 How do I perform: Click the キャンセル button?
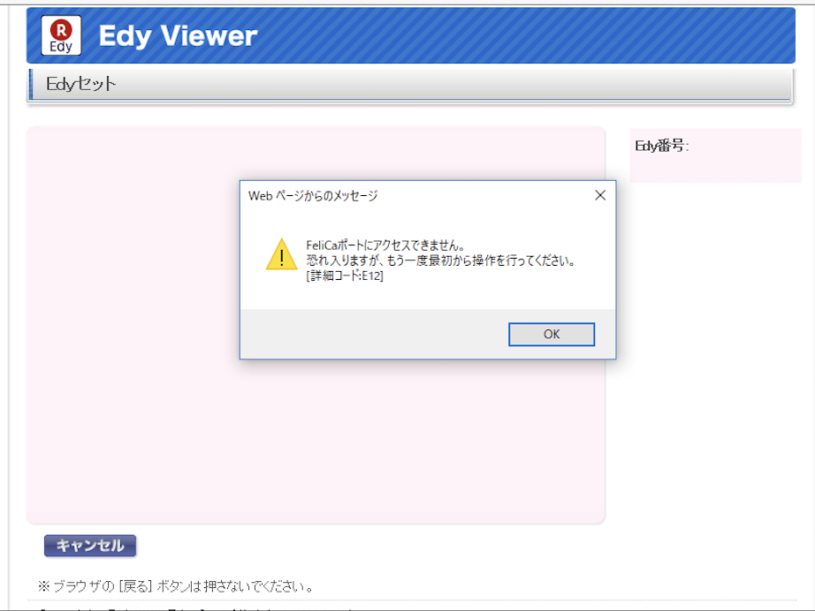point(90,546)
